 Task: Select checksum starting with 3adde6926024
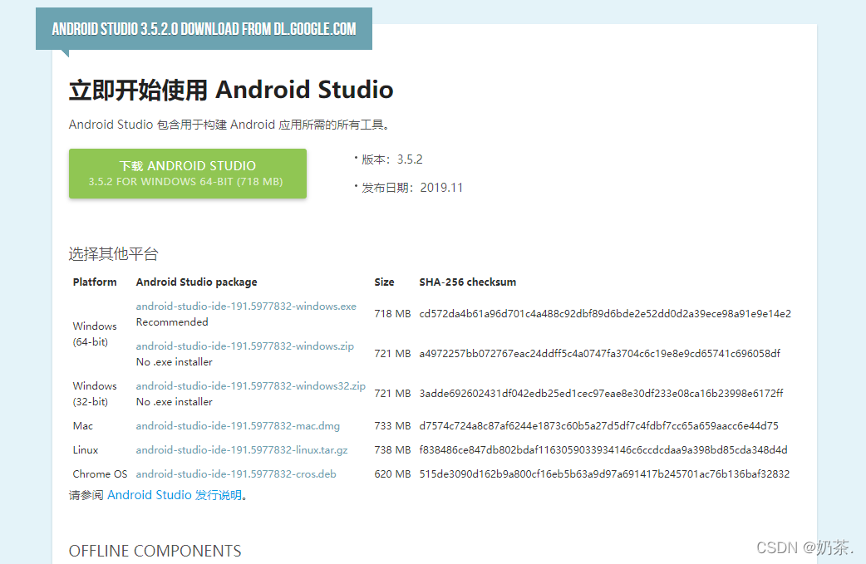[601, 393]
